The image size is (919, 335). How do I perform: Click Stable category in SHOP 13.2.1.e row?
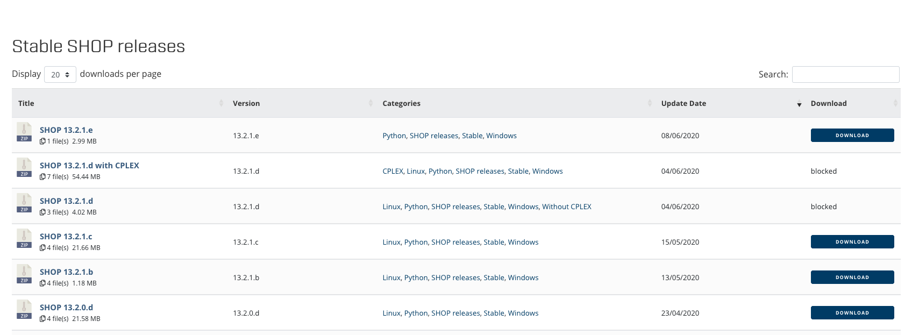[472, 136]
